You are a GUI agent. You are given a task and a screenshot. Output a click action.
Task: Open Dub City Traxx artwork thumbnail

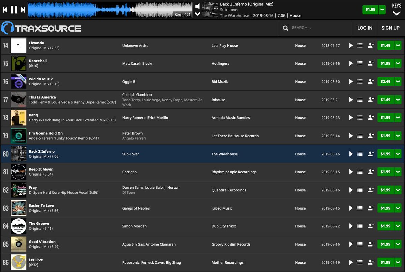(19, 226)
